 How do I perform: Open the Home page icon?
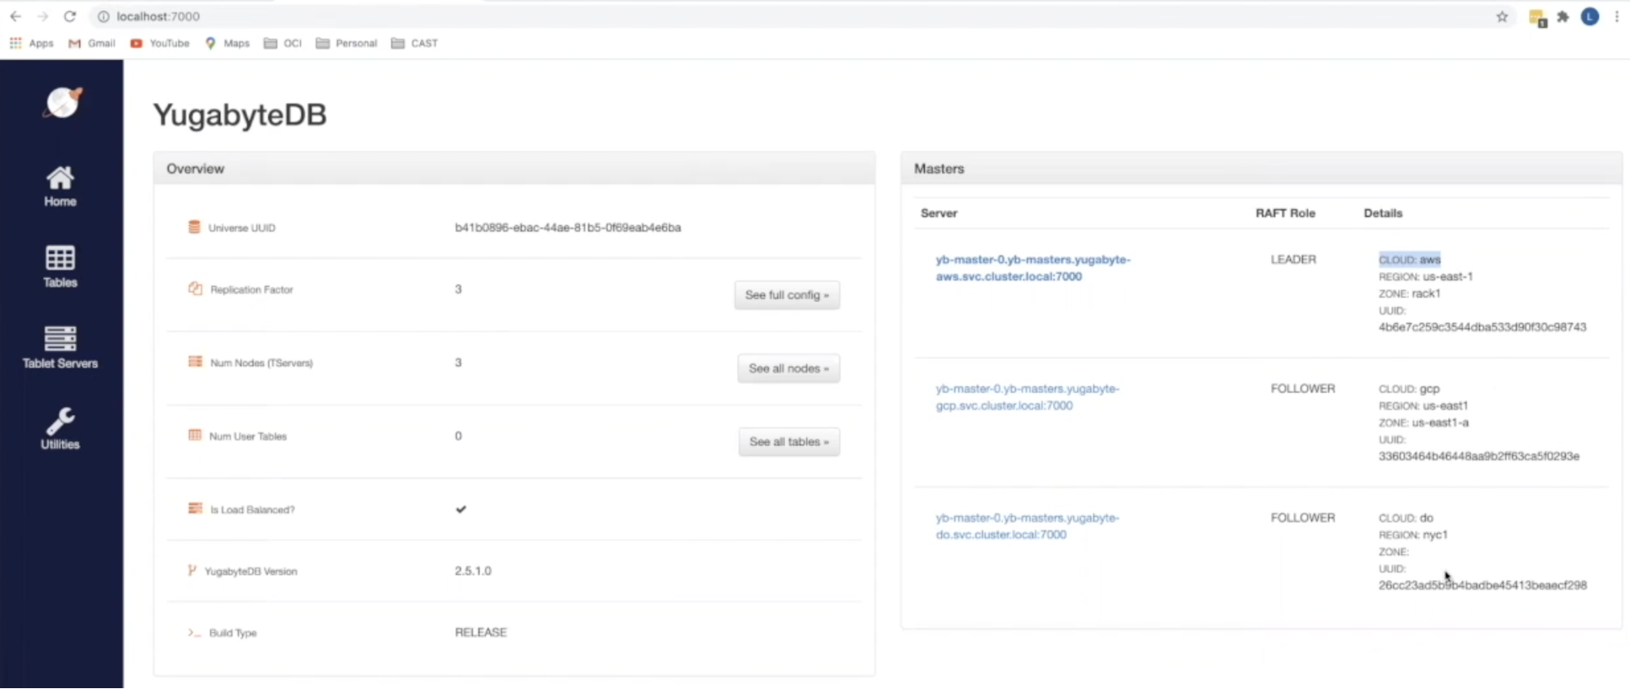click(x=60, y=178)
